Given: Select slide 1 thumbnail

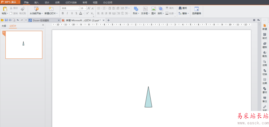Looking at the screenshot, I should click(x=24, y=45).
